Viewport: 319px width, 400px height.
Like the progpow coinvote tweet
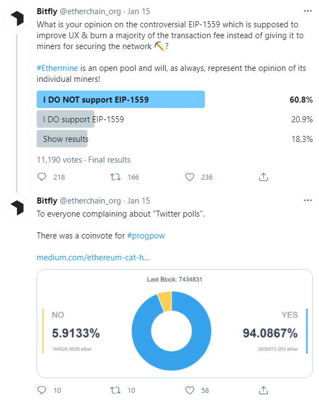pos(190,390)
